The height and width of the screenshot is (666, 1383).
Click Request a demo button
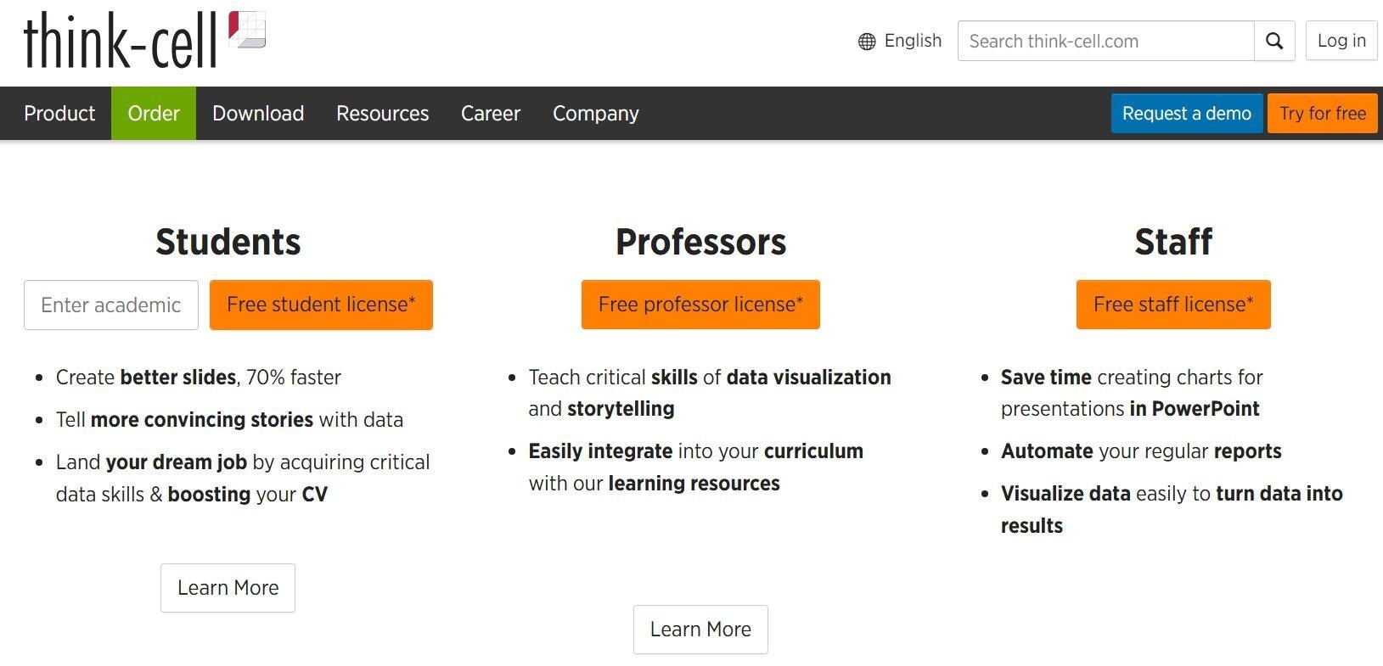click(1187, 113)
